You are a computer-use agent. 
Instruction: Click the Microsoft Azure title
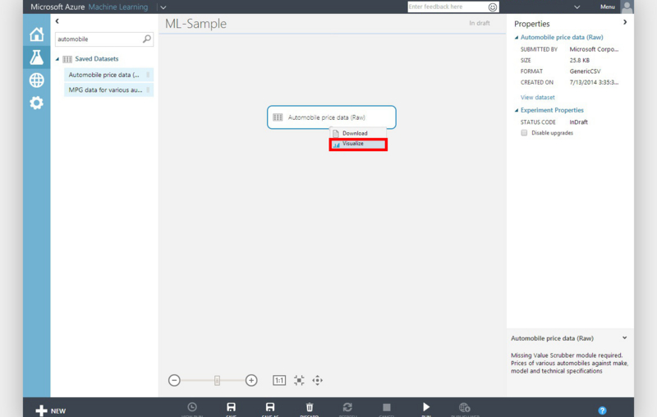[57, 7]
